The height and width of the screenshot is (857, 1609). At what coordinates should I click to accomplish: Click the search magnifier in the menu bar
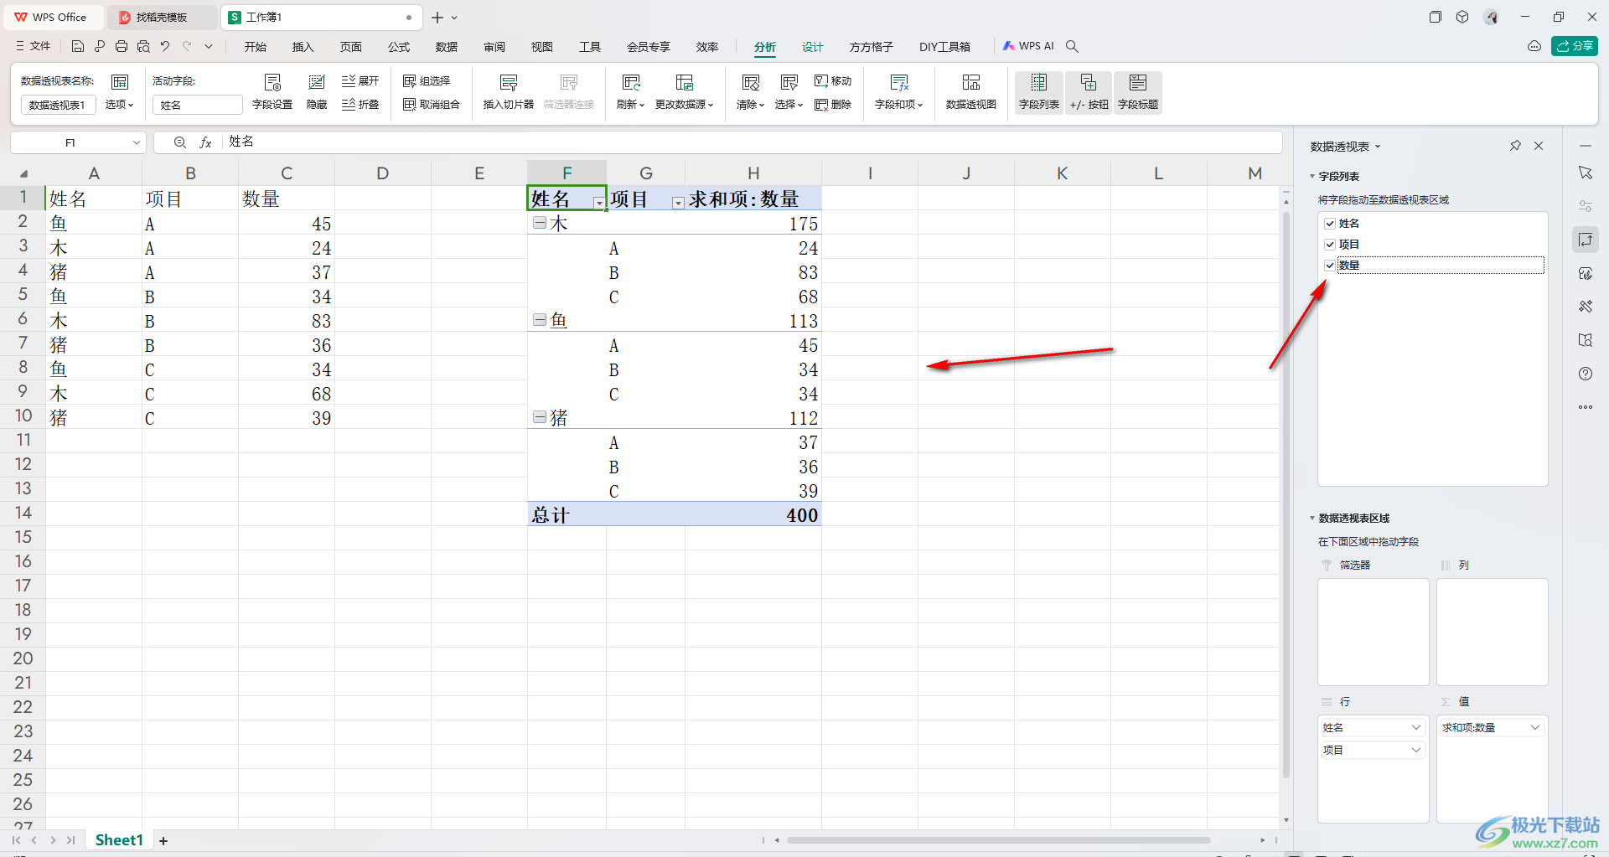coord(1072,47)
